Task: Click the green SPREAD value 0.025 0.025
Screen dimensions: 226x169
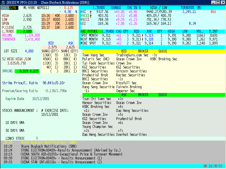Action: 27,71
